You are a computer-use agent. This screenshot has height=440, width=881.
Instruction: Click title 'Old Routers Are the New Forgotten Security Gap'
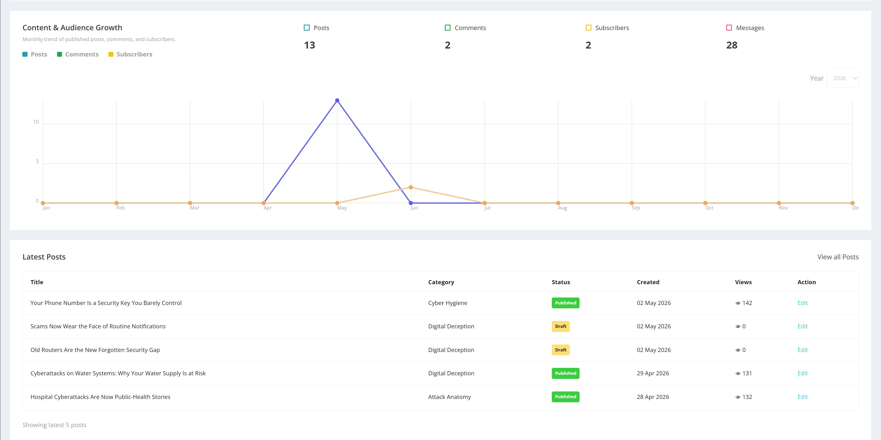point(95,350)
